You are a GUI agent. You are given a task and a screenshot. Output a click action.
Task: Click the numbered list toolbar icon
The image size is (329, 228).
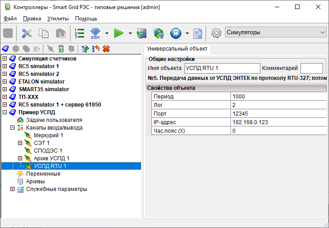click(80, 33)
